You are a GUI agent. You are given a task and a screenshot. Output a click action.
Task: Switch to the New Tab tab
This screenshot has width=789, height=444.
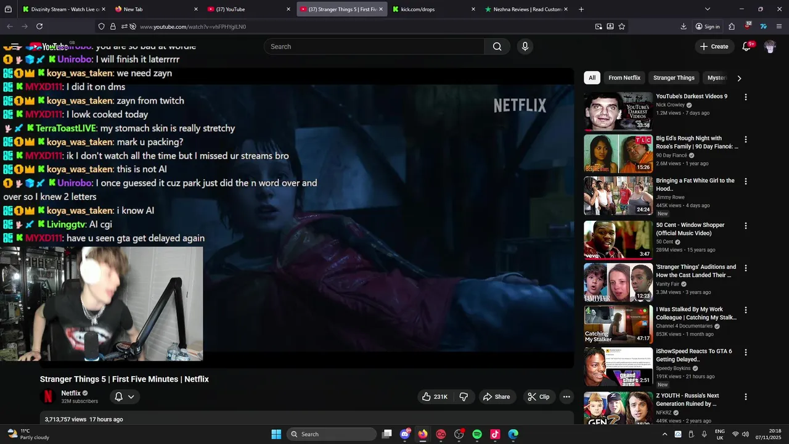tap(157, 9)
